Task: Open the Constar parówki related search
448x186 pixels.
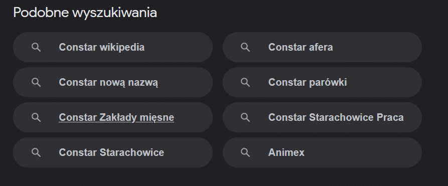Action: coord(308,82)
